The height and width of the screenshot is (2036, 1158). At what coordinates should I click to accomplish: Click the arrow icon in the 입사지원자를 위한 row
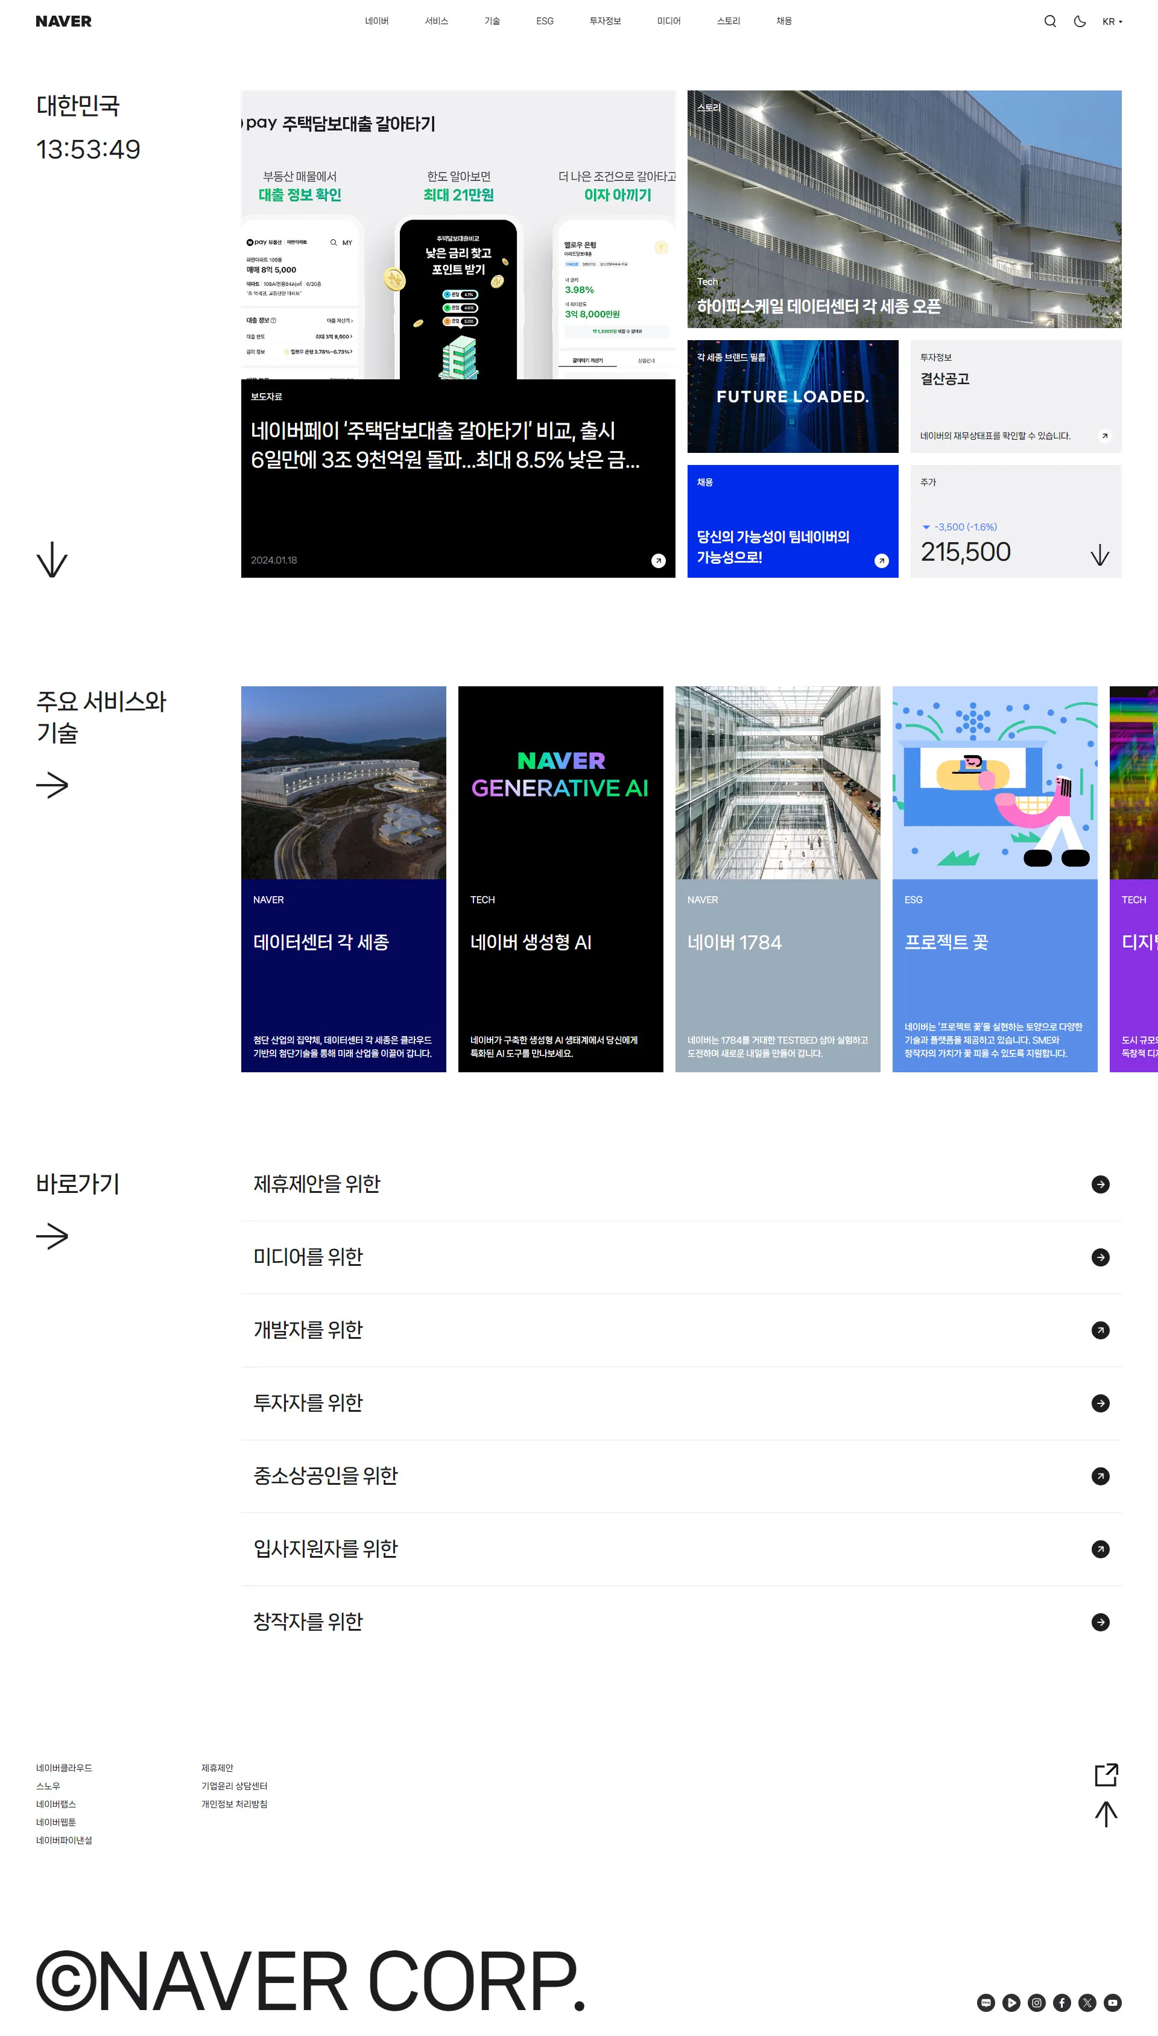pos(1101,1549)
